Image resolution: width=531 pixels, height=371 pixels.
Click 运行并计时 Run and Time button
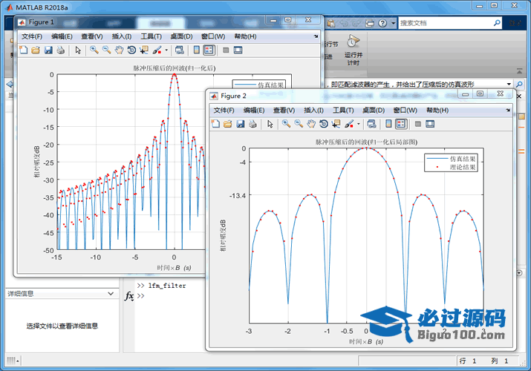click(x=354, y=50)
